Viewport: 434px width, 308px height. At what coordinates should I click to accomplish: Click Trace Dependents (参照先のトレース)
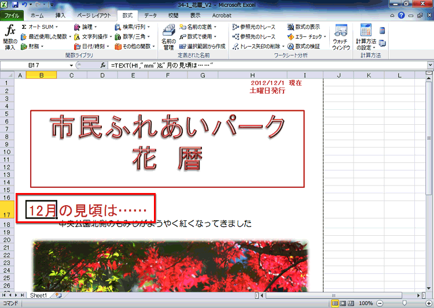(254, 36)
